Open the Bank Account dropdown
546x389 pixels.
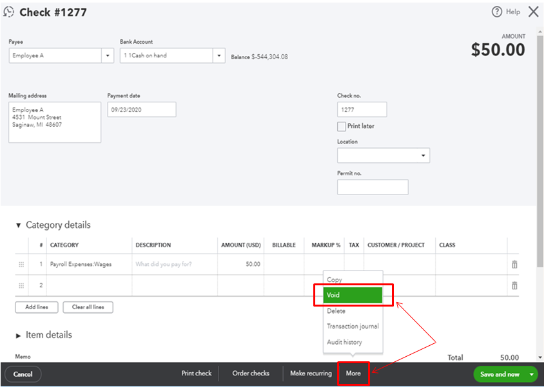pyautogui.click(x=219, y=55)
